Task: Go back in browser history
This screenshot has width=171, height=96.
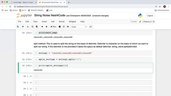Action: tap(3, 6)
